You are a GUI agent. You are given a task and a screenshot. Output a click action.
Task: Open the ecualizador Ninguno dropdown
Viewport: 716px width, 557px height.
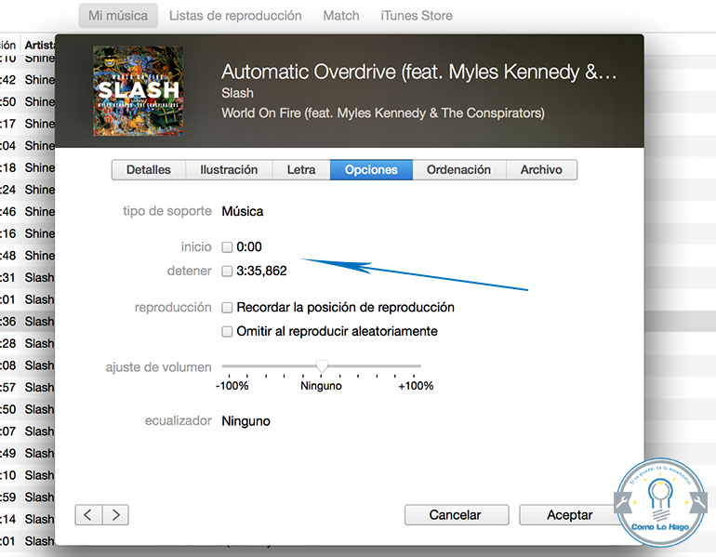[245, 421]
